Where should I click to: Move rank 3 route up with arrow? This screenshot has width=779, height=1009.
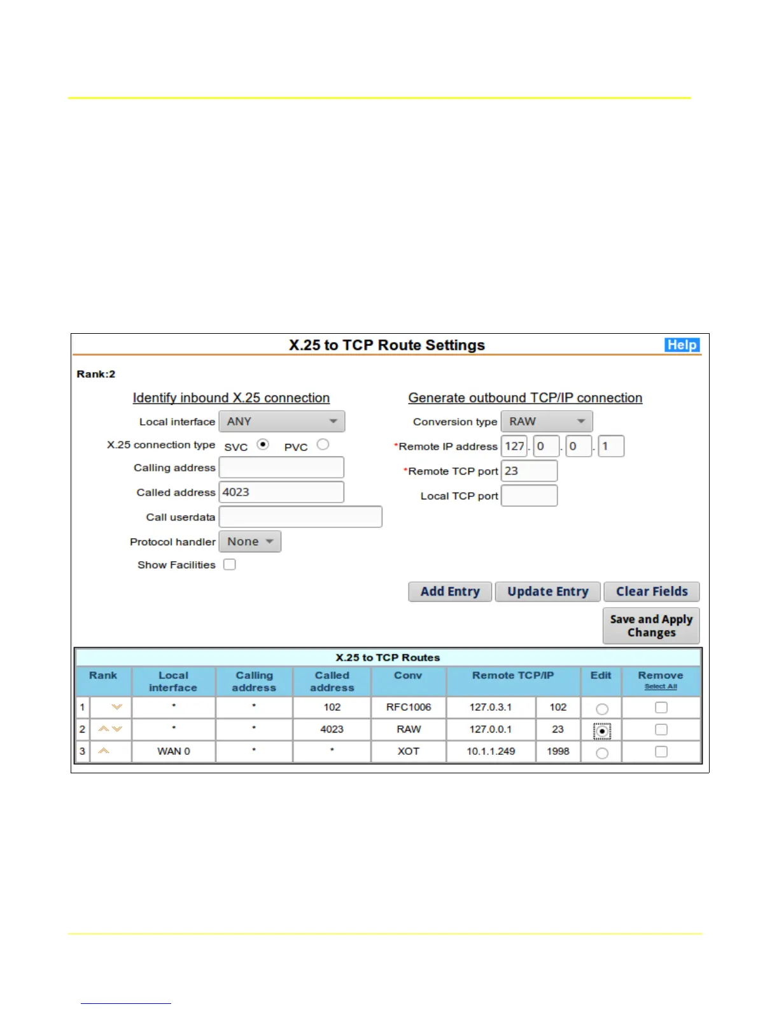(103, 751)
